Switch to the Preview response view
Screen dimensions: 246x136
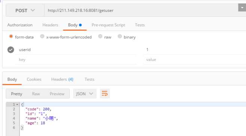pos(57,94)
